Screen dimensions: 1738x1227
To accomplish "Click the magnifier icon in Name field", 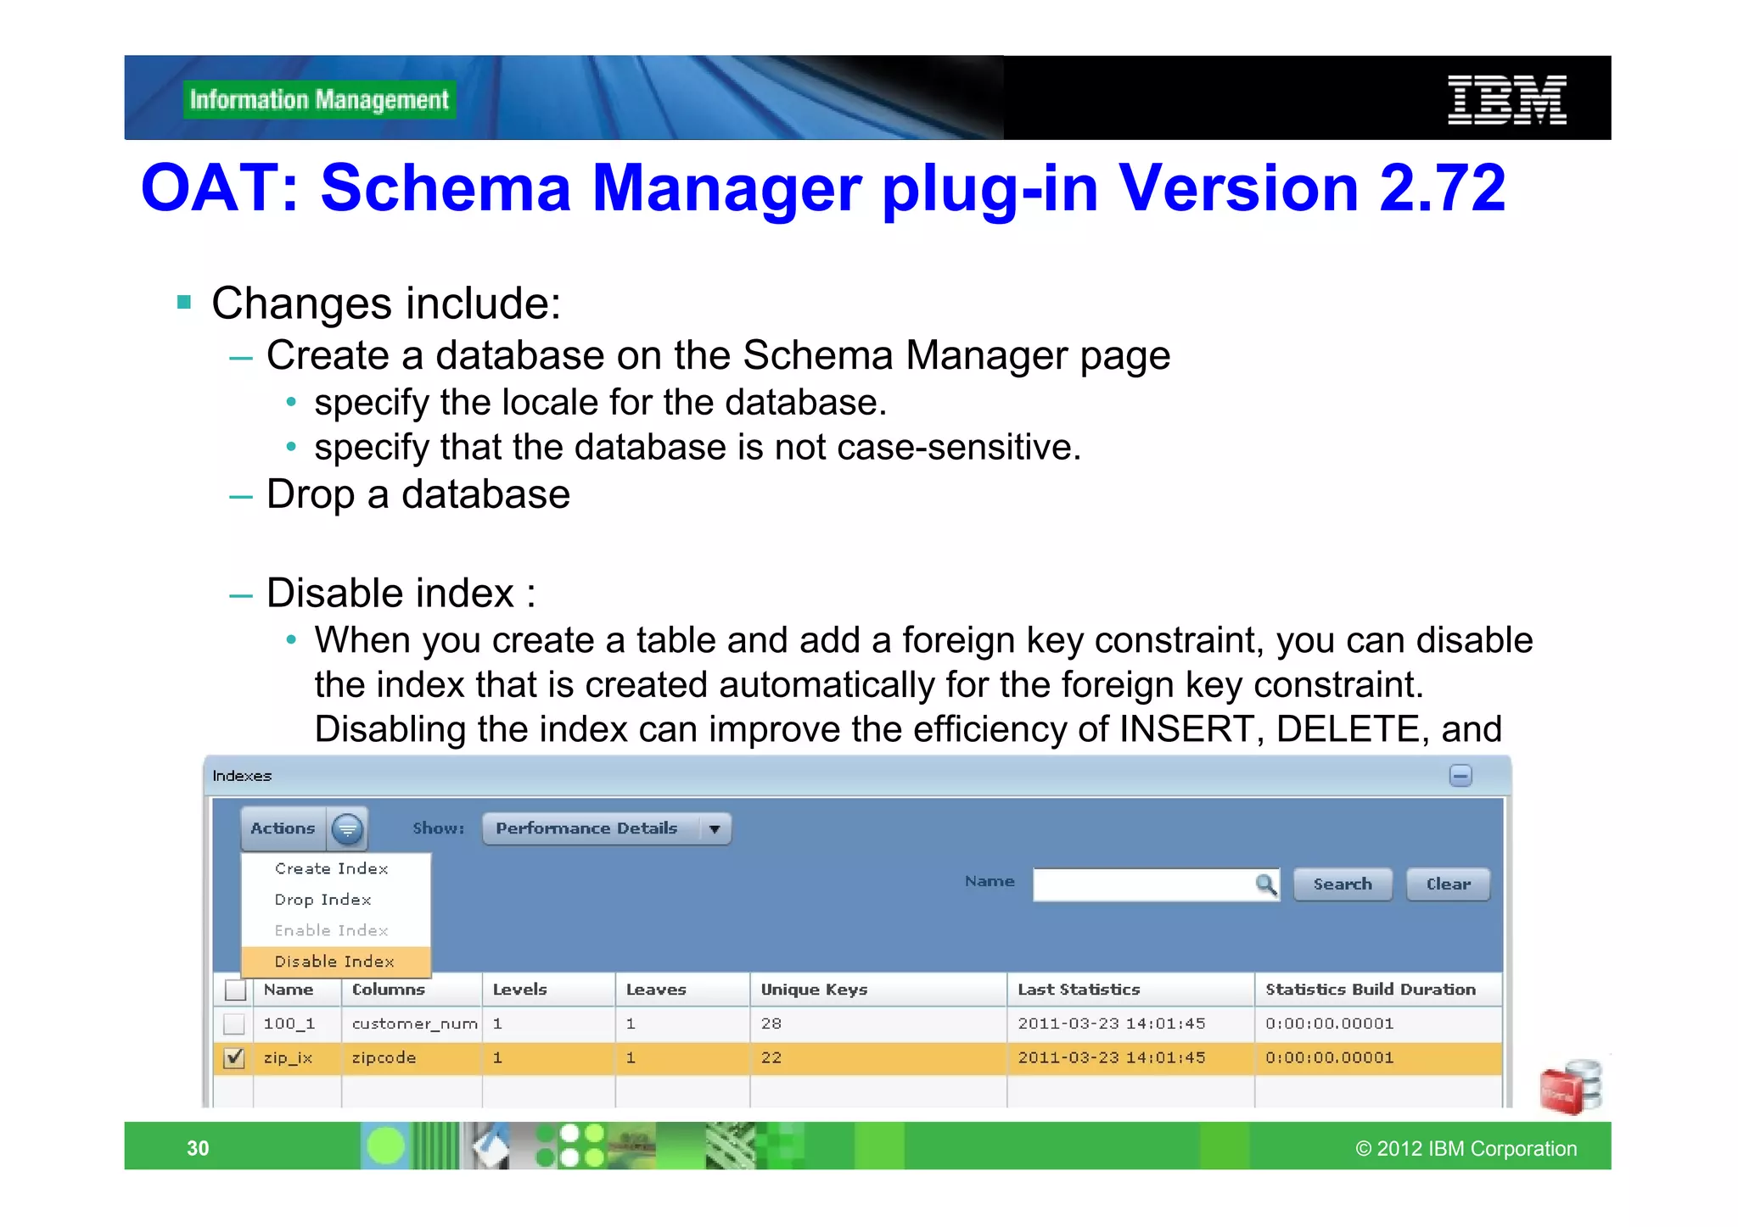I will tap(1265, 884).
